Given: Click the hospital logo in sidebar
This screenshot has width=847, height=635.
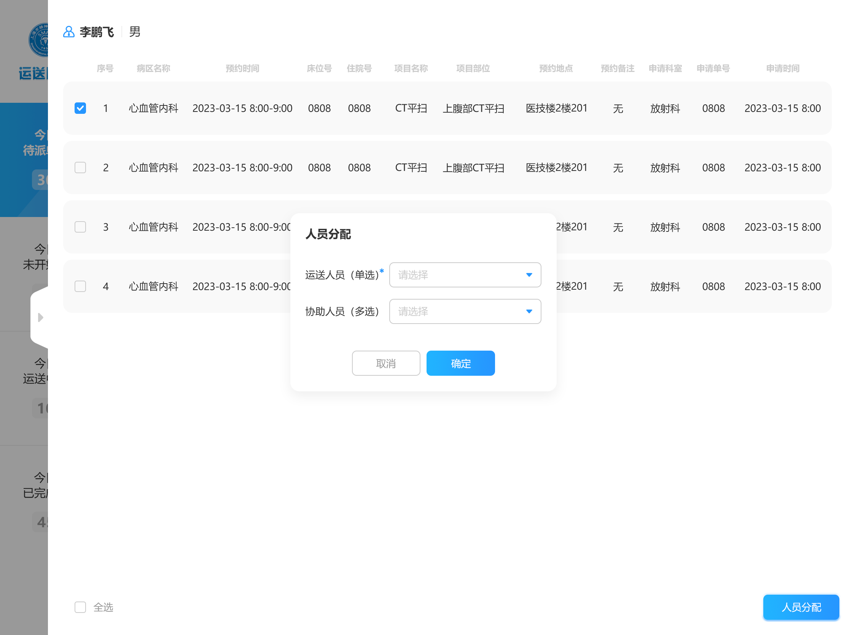Looking at the screenshot, I should click(38, 40).
